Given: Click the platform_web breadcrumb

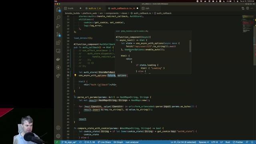Looking at the screenshot, I should coord(90,13).
